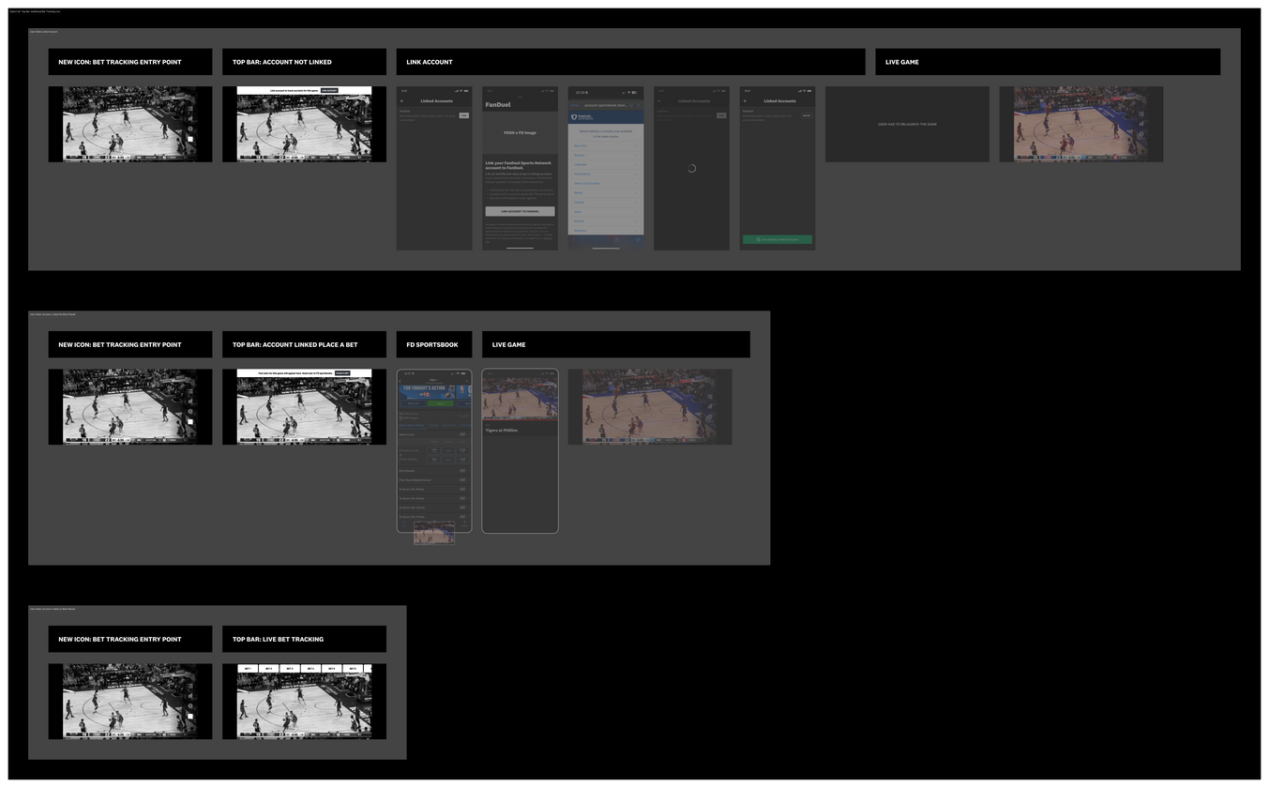Click the picture-in-picture game thumbnail below the FD Sportsbook phone
The width and height of the screenshot is (1269, 787).
coord(434,533)
